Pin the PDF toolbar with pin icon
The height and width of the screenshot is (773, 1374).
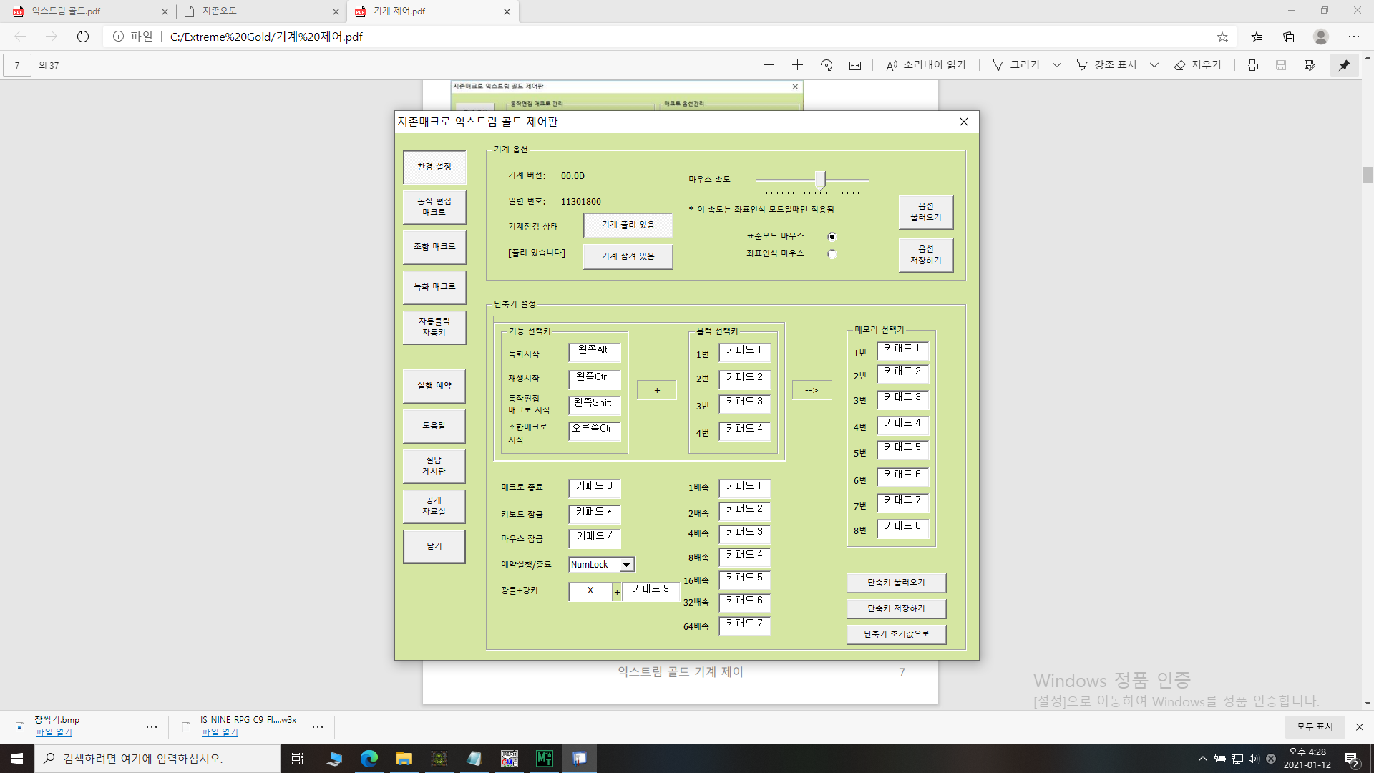(x=1345, y=65)
